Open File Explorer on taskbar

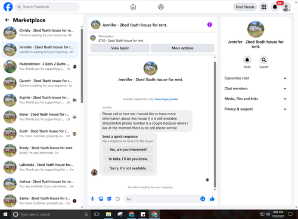coord(108,214)
